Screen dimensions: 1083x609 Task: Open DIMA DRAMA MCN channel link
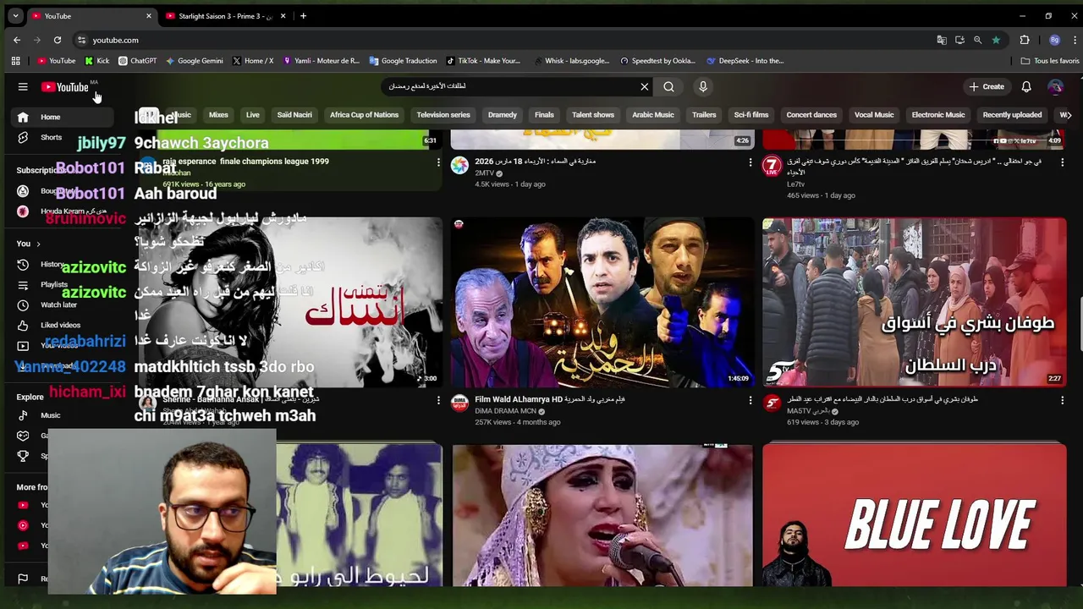505,411
